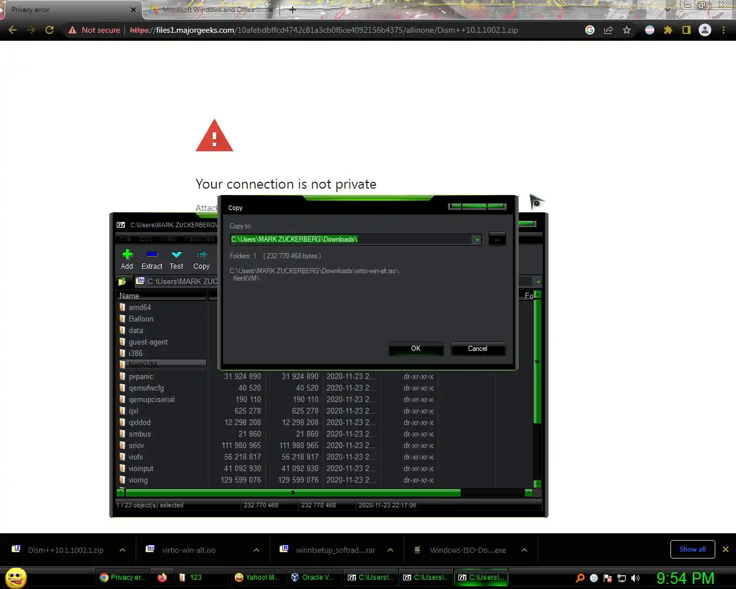This screenshot has height=589, width=736.
Task: Sort by the Name column header
Action: click(x=162, y=296)
